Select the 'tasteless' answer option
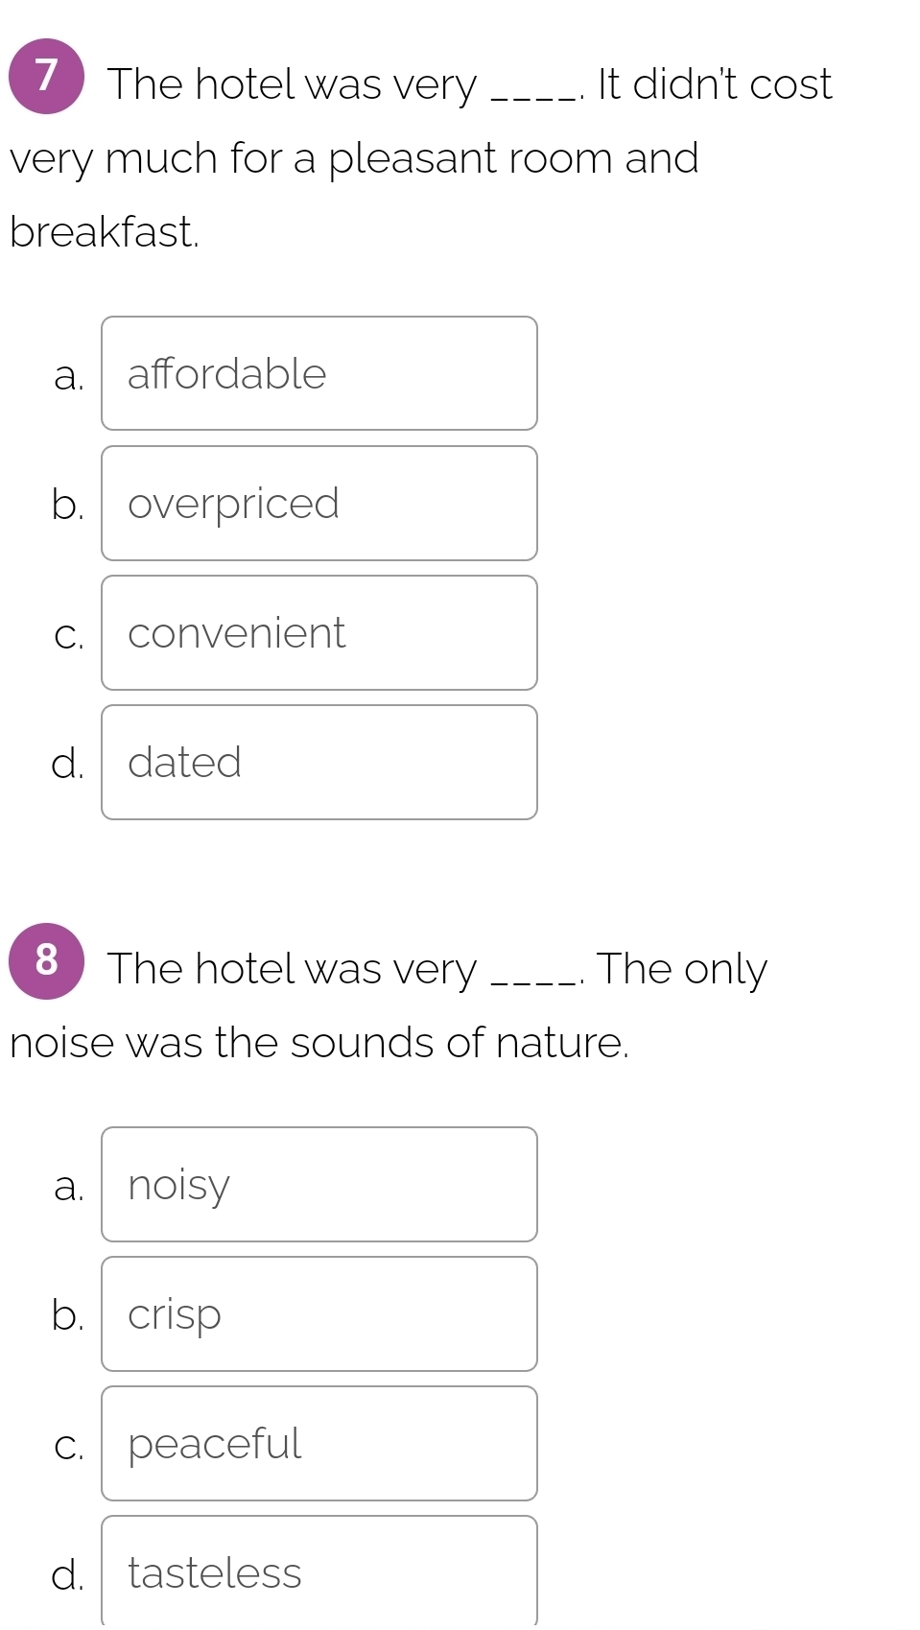This screenshot has width=920, height=1630. [x=318, y=1571]
